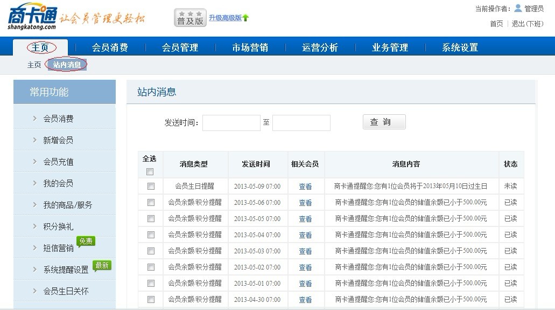This screenshot has height=310, width=555.
Task: Click the green 免费 badge on 短信营销
Action: coord(86,241)
